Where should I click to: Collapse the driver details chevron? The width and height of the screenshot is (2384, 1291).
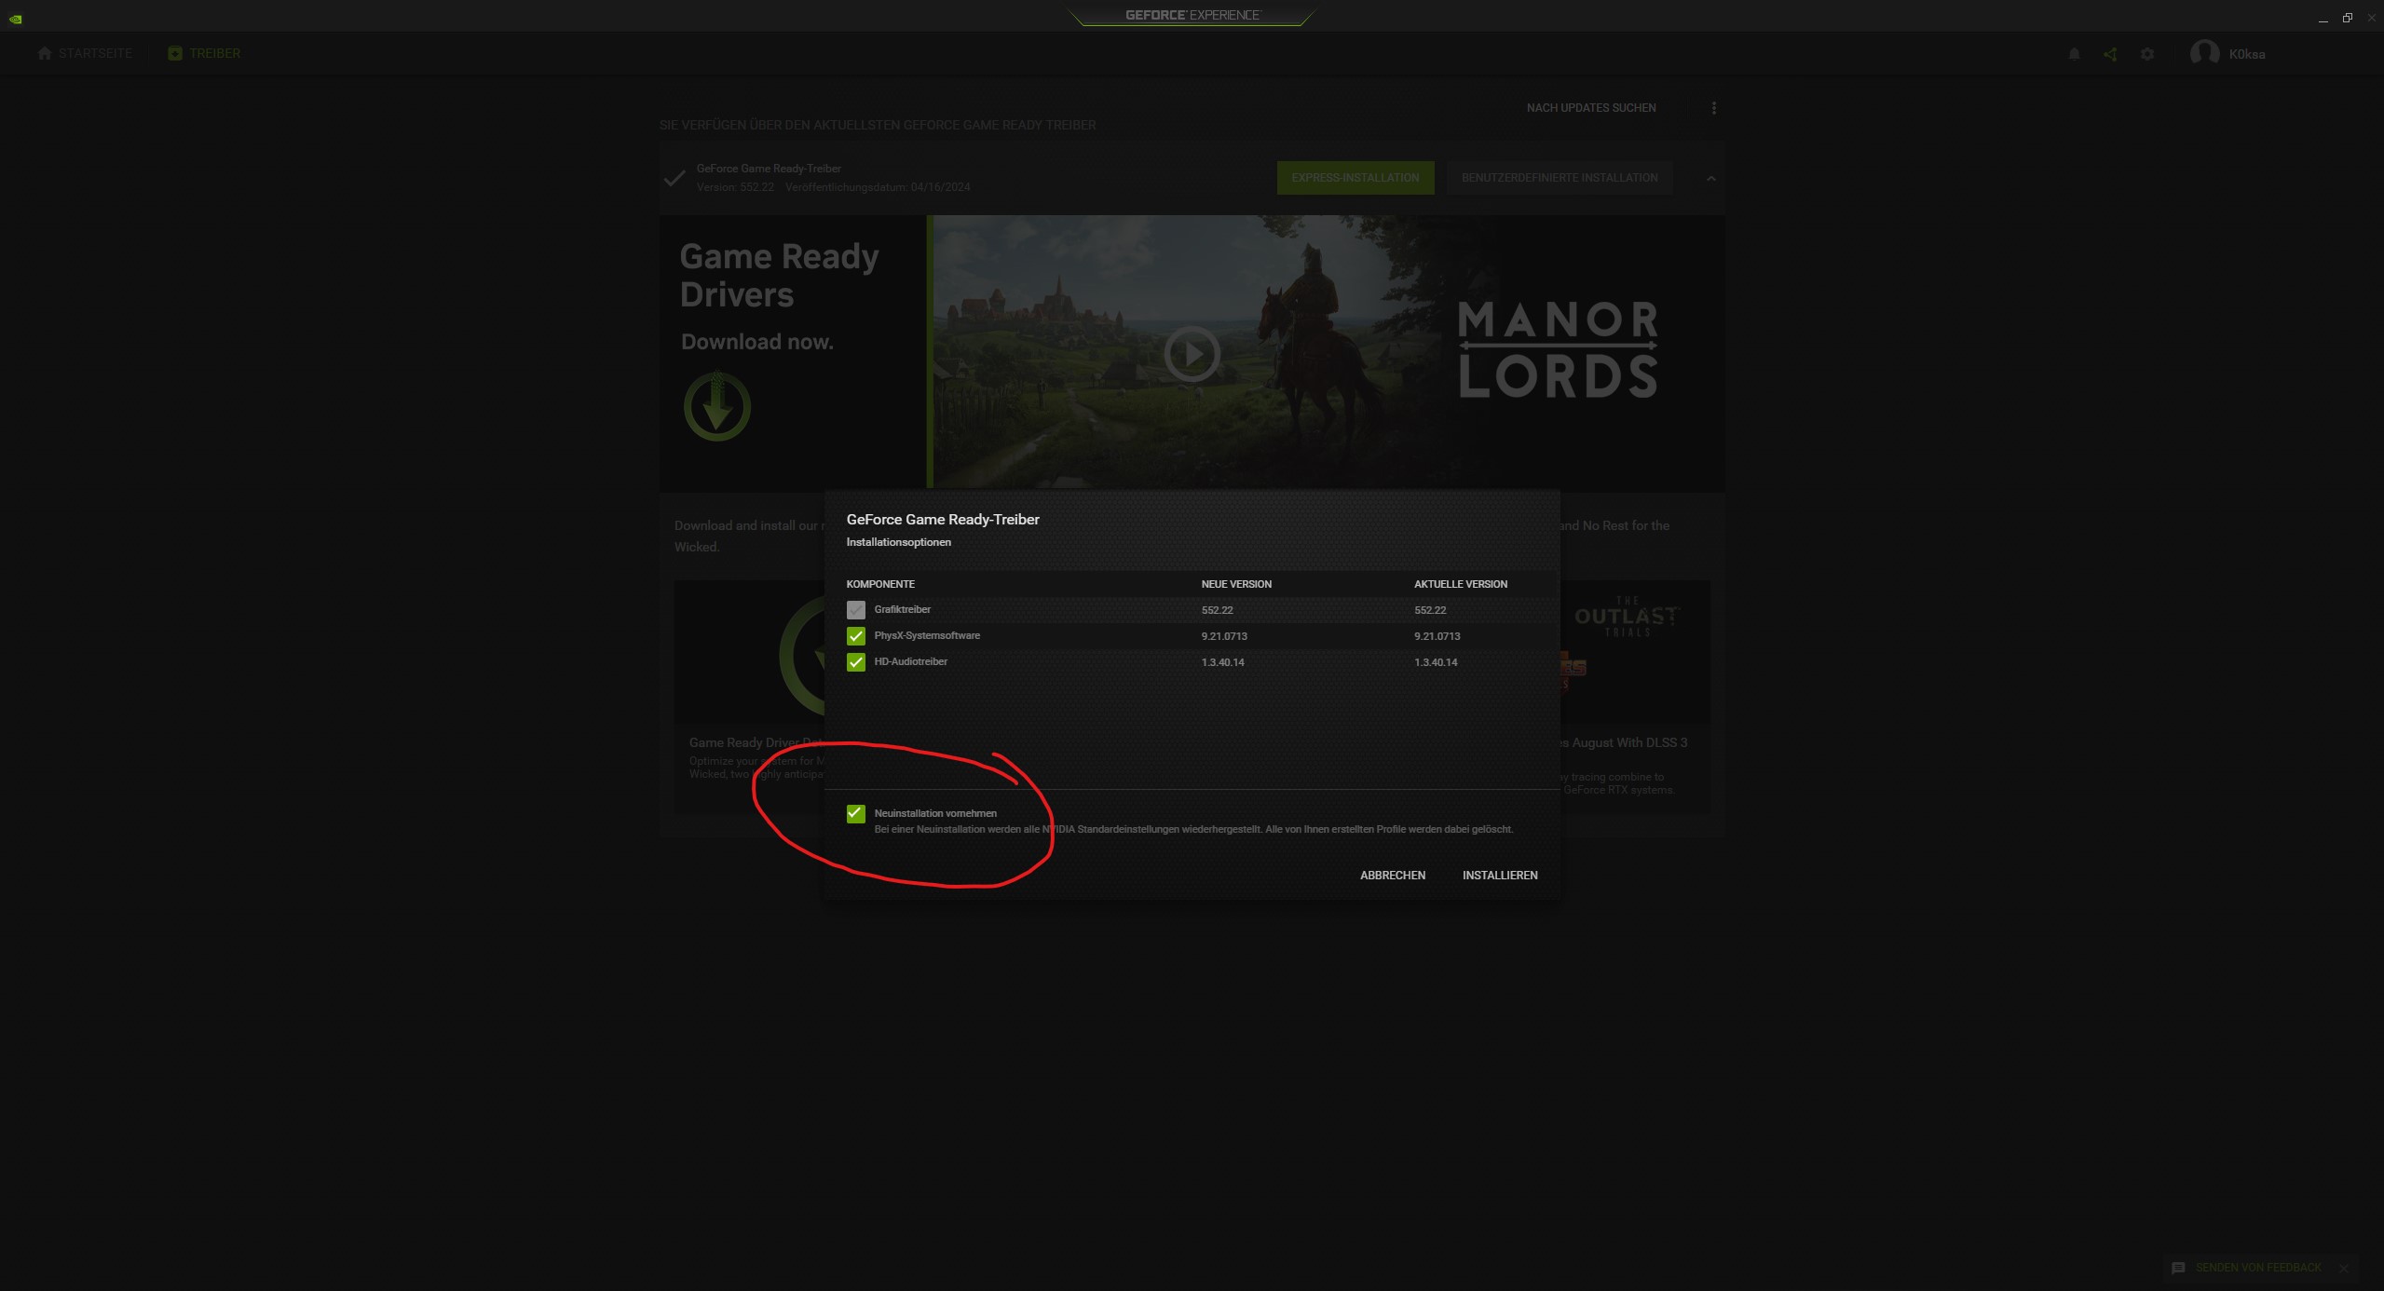click(x=1710, y=178)
